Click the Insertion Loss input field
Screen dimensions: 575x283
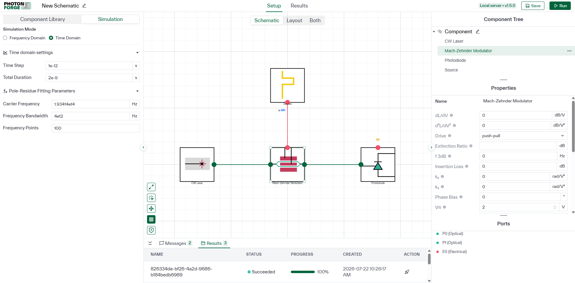(518, 166)
